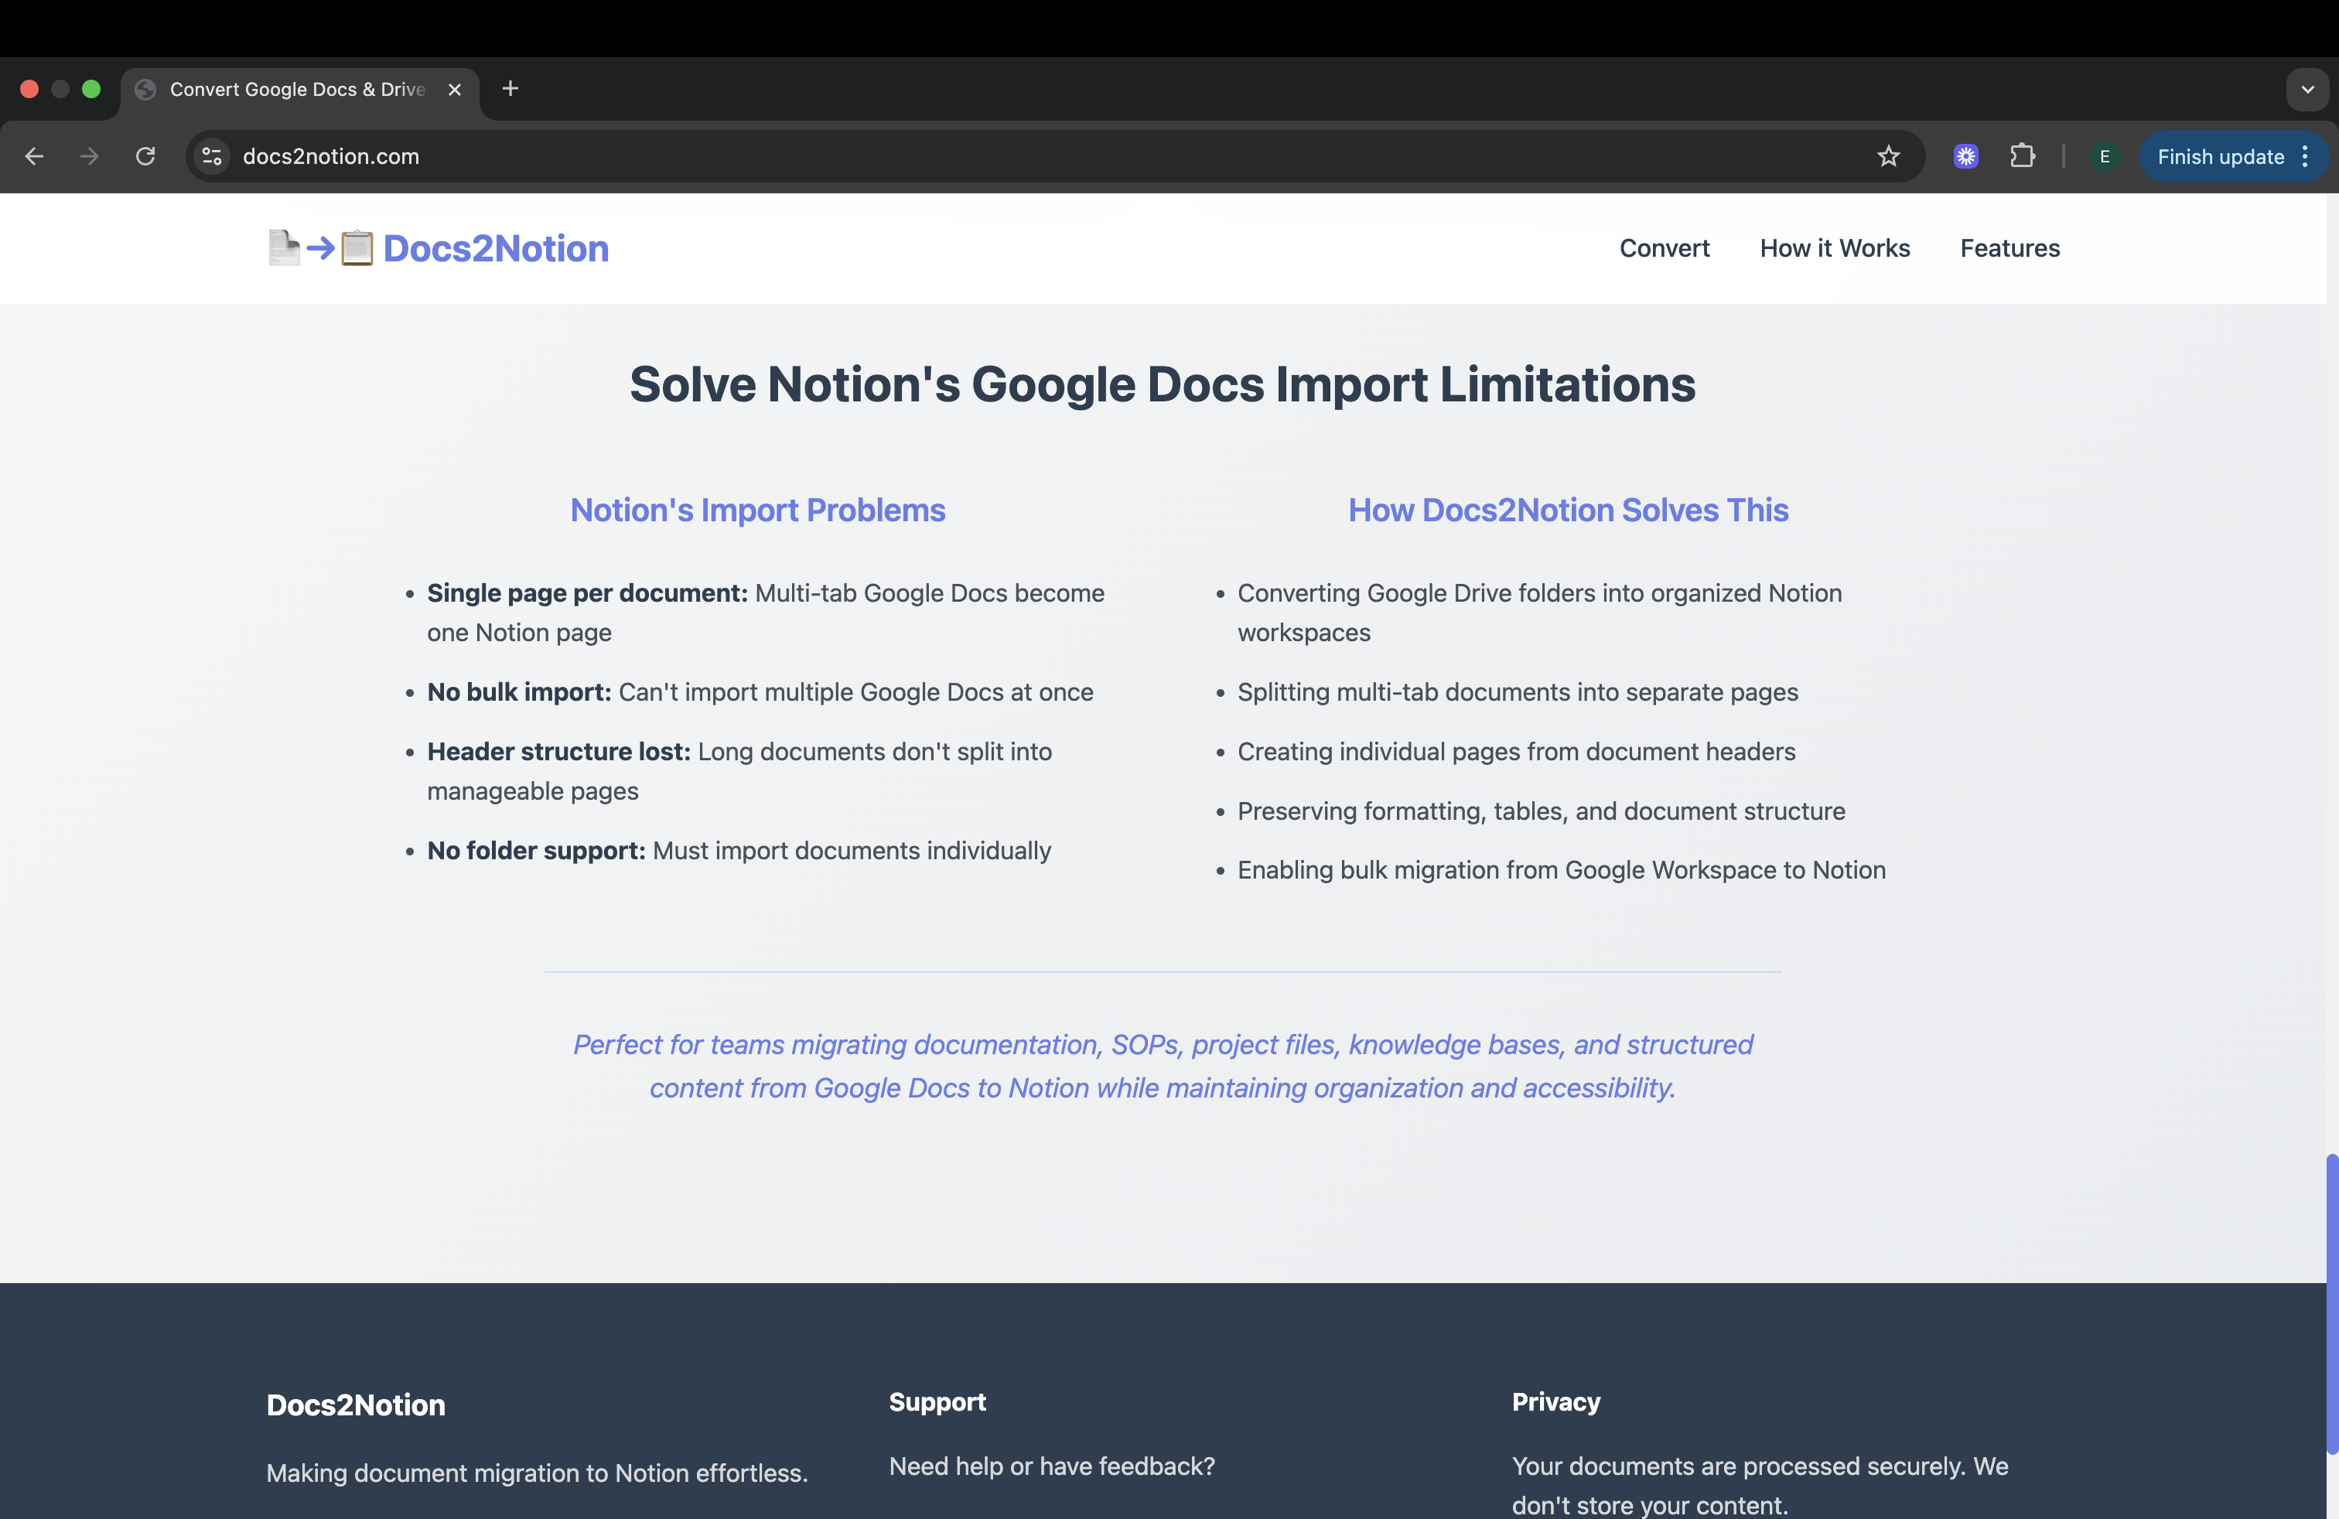
Task: View site information icon in address bar
Action: pyautogui.click(x=211, y=156)
